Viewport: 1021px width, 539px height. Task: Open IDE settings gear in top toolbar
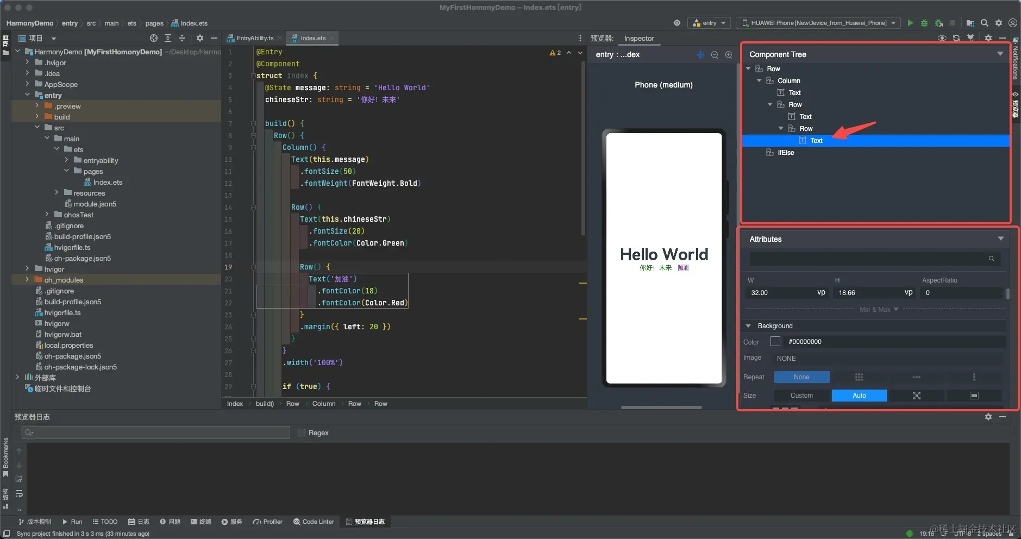pos(999,23)
